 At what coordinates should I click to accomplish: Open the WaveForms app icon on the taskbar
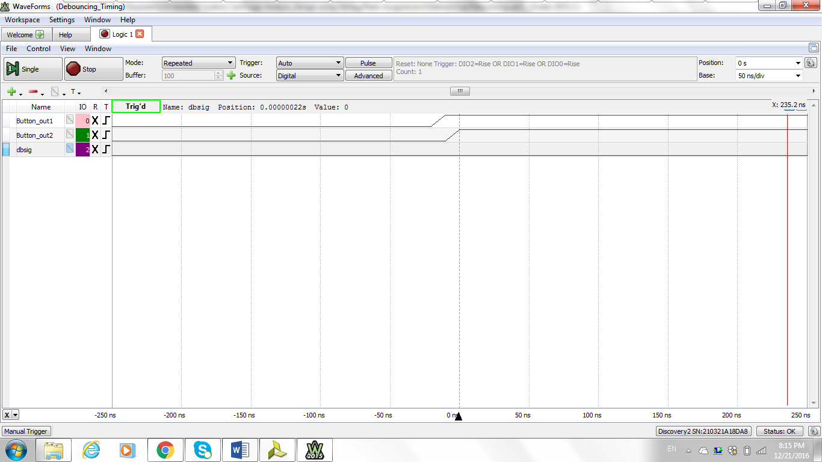coord(315,449)
